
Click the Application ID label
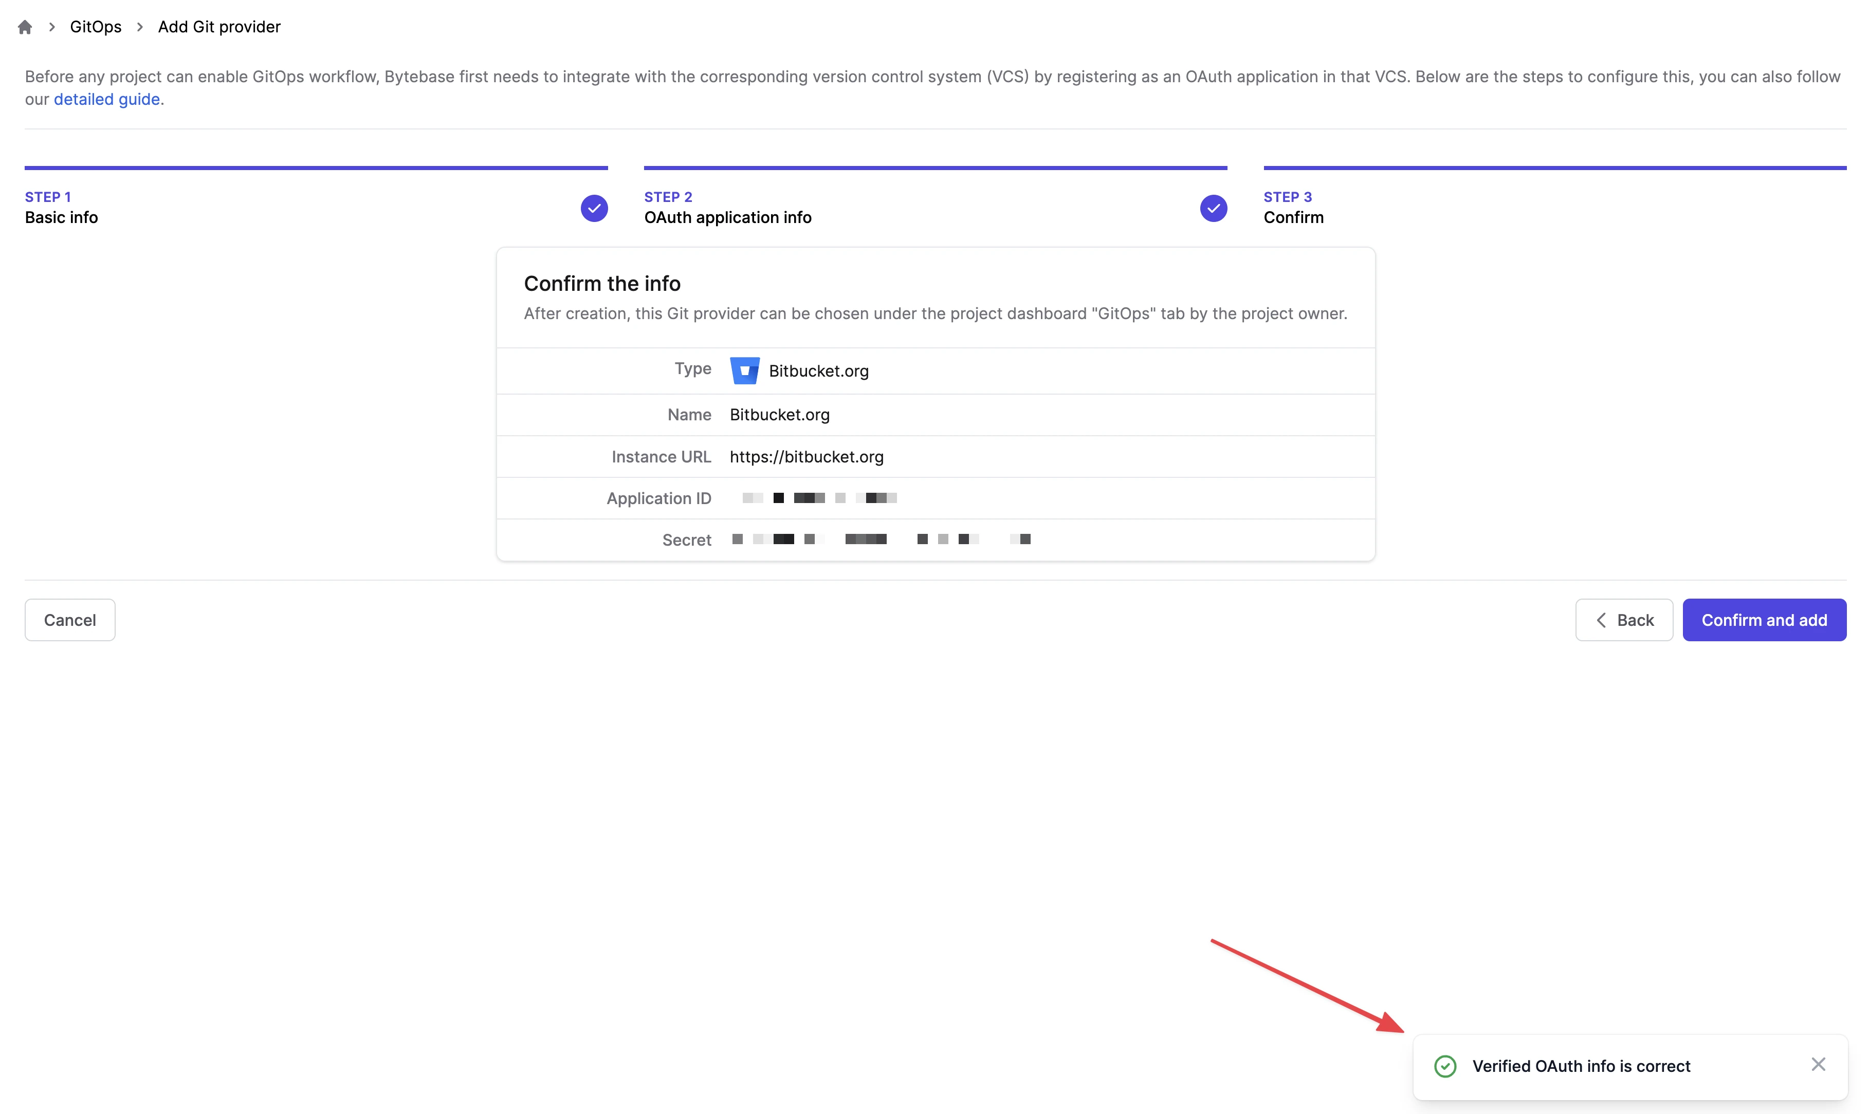click(658, 498)
